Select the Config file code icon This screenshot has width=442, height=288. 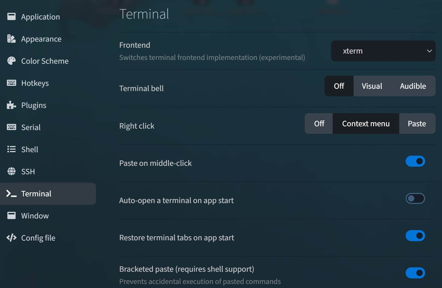tap(11, 238)
